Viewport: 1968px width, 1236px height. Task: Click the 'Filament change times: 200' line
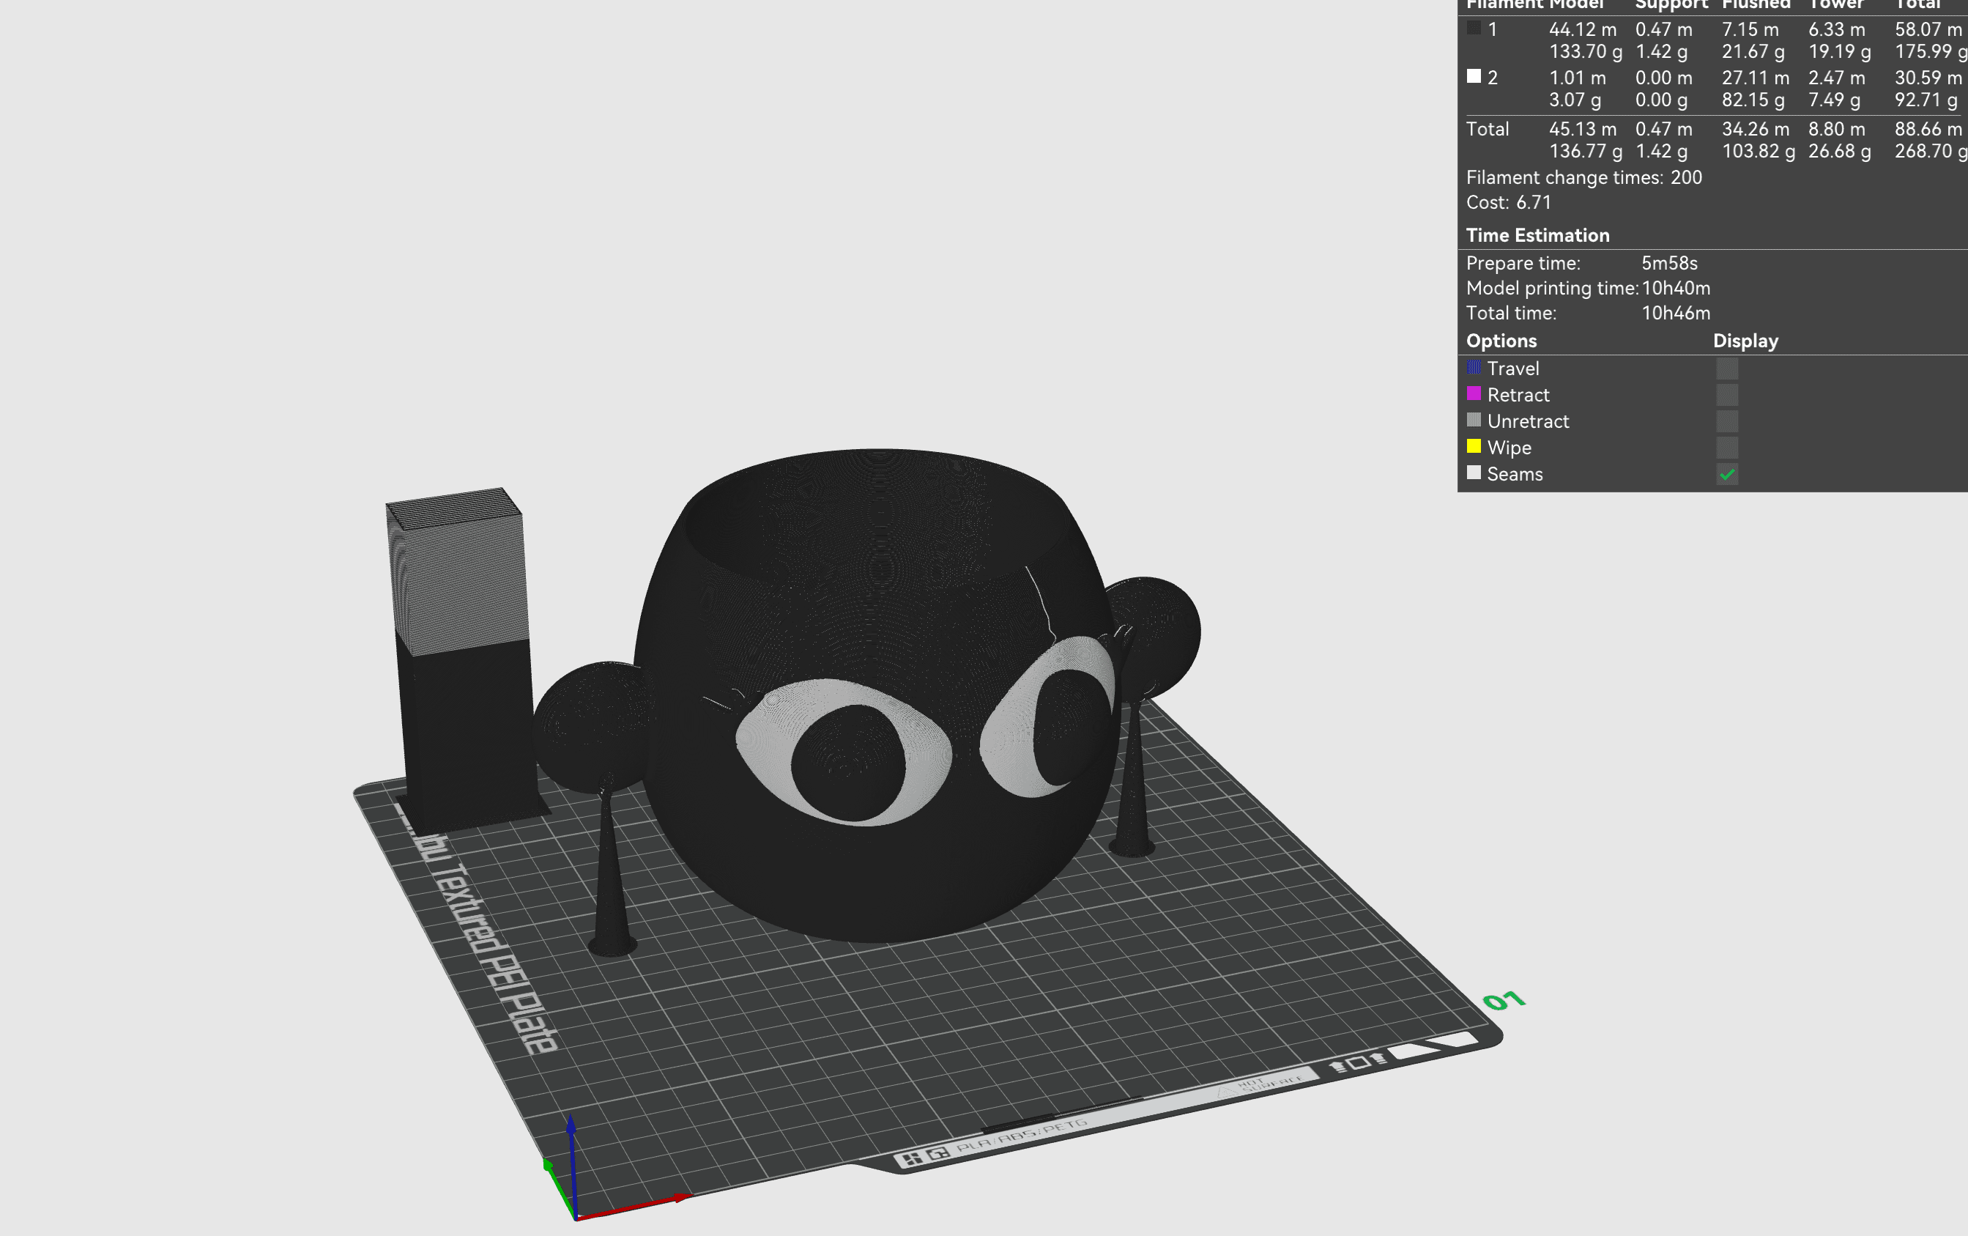coord(1584,177)
